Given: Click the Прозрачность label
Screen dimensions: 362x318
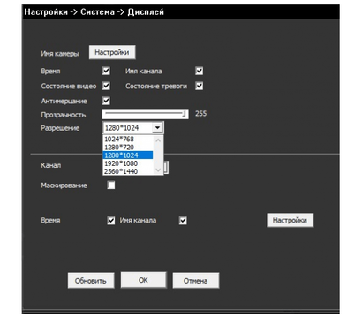Looking at the screenshot, I should click(x=64, y=115).
